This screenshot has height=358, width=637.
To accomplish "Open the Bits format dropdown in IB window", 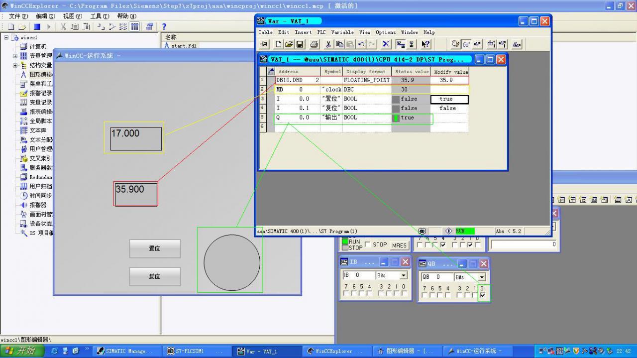I will 403,275.
